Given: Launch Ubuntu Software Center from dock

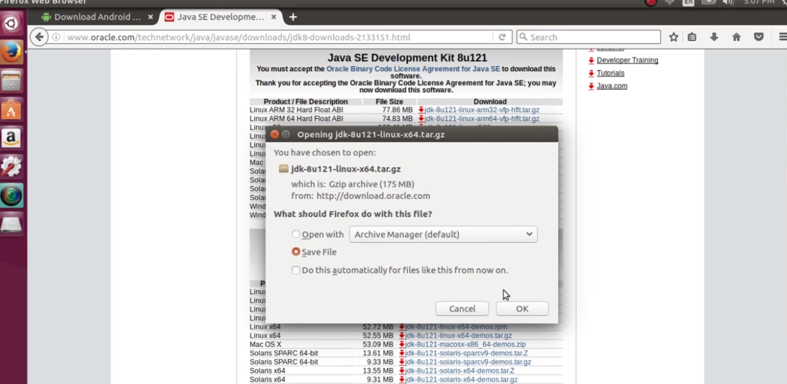Looking at the screenshot, I should (x=11, y=110).
